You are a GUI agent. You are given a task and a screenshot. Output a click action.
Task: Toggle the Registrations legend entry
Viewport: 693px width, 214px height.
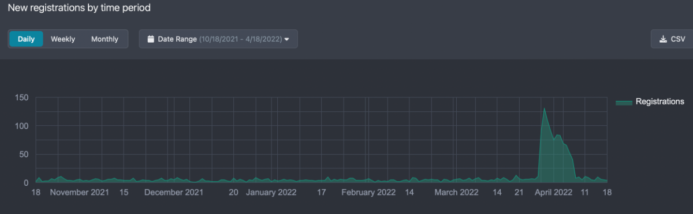tap(650, 102)
